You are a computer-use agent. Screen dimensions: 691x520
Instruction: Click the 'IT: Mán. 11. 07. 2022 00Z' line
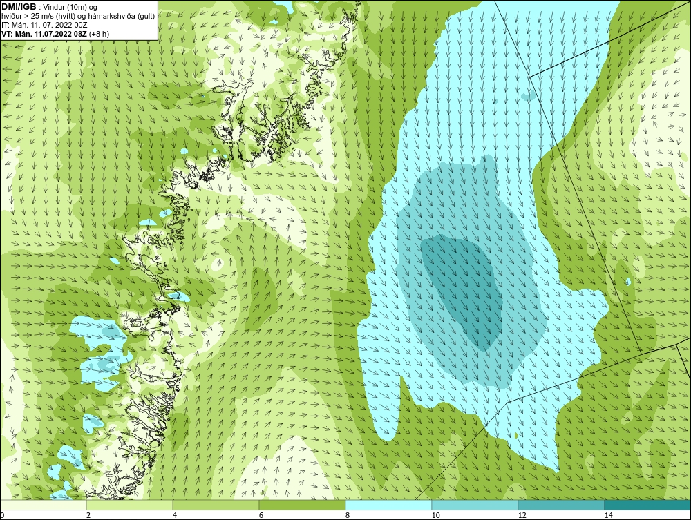click(44, 25)
